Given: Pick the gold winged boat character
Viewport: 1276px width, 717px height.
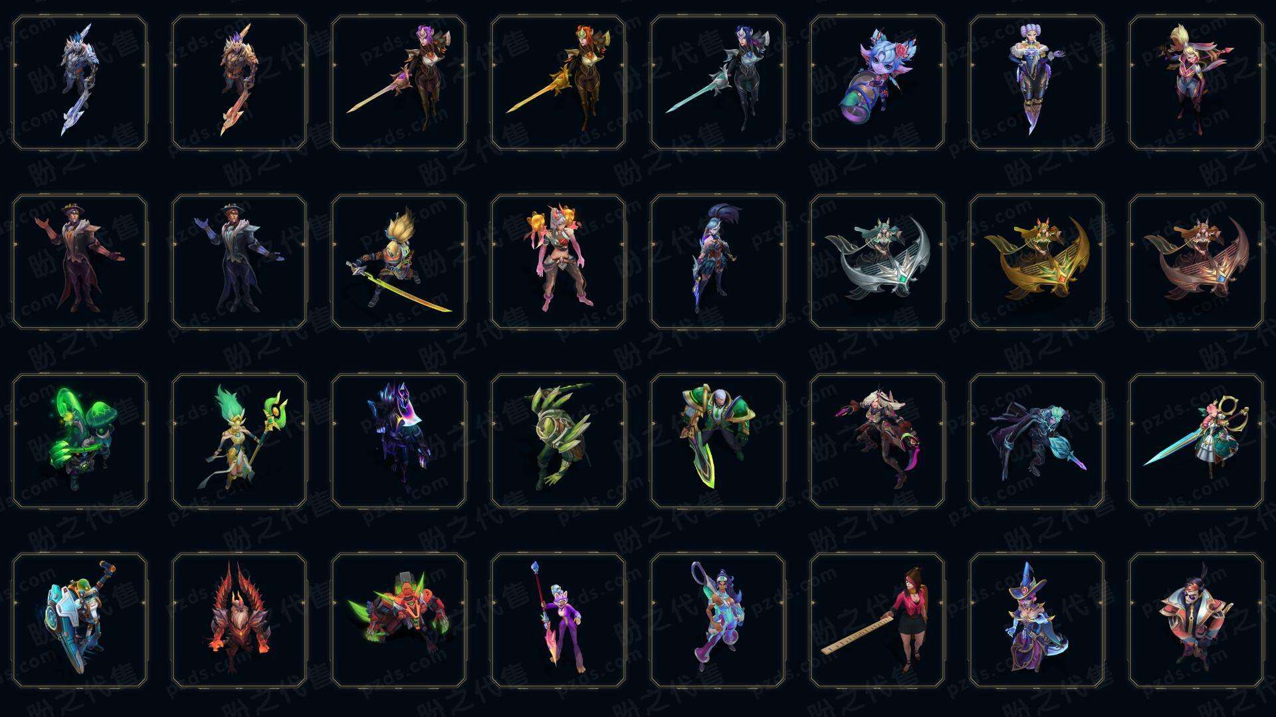Looking at the screenshot, I should 1037,262.
